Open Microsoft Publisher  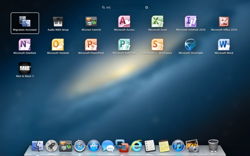tap(124, 45)
